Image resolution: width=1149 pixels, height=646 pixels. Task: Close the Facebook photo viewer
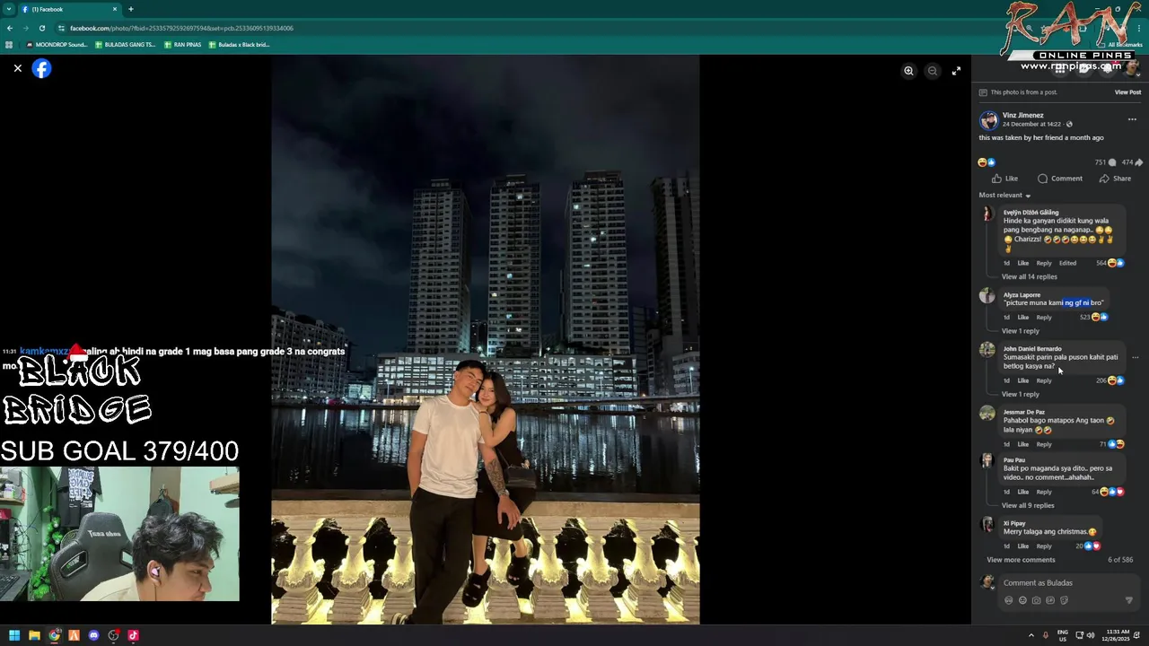(x=17, y=68)
